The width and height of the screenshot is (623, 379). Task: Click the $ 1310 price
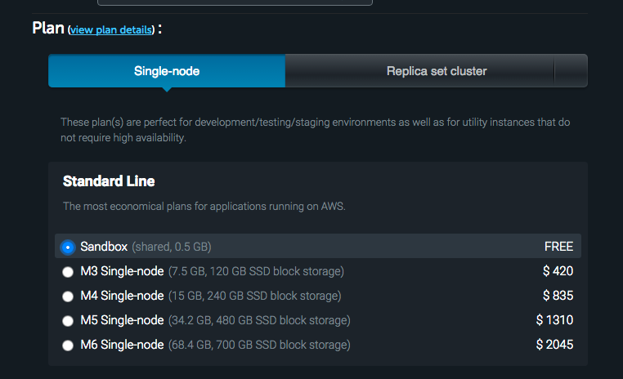pyautogui.click(x=554, y=320)
